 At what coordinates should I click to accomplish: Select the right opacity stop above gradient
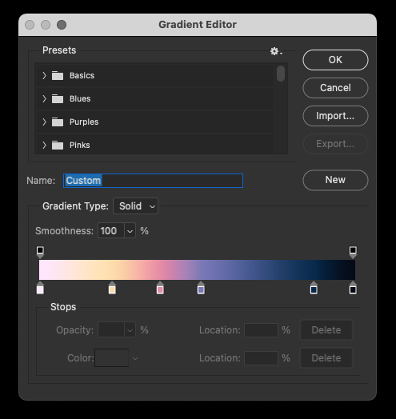pyautogui.click(x=353, y=252)
